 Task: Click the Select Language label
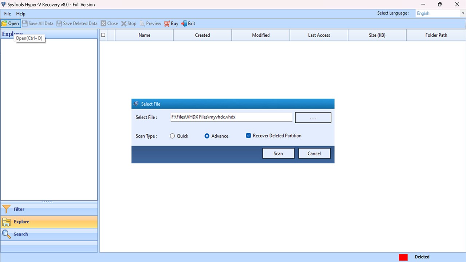coord(393,13)
